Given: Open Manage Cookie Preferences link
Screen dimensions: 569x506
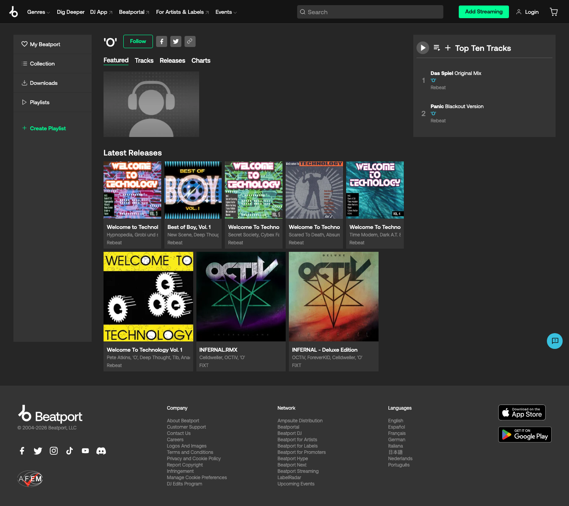Looking at the screenshot, I should [197, 478].
